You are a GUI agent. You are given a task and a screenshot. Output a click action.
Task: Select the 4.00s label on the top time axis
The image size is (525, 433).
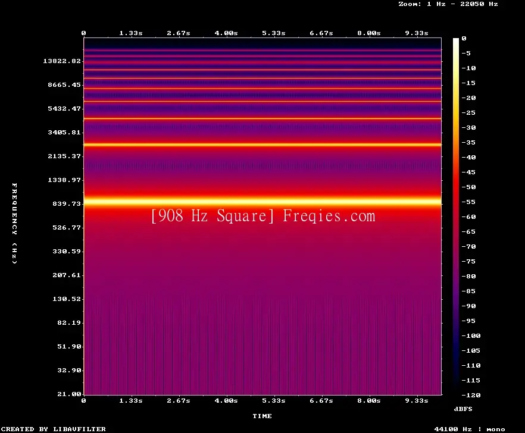pos(226,33)
